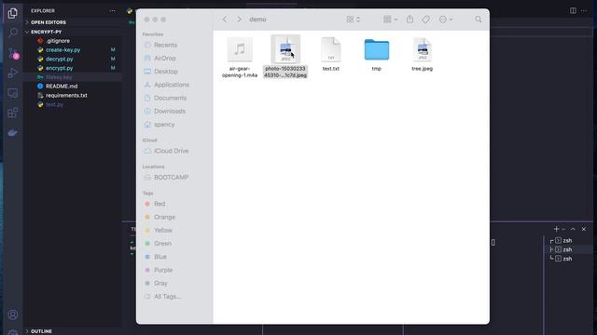Open spency home folder in sidebar
Image resolution: width=597 pixels, height=335 pixels.
point(164,125)
